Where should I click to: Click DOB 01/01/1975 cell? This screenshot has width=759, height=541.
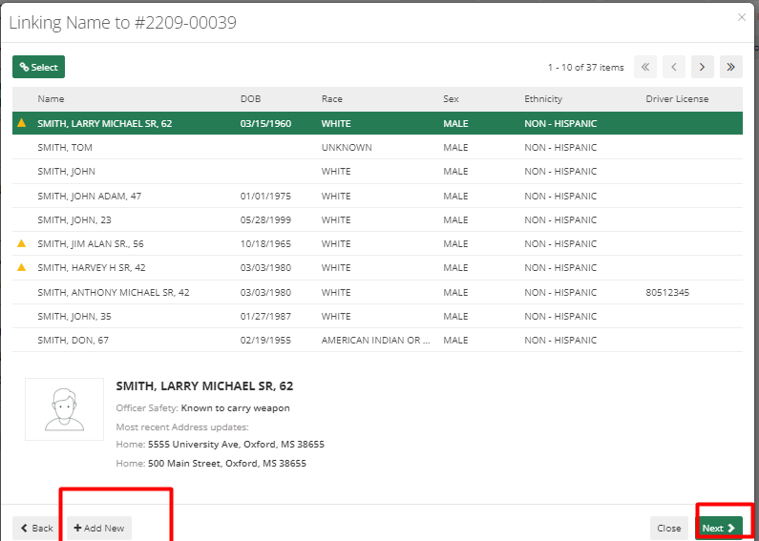pos(265,196)
